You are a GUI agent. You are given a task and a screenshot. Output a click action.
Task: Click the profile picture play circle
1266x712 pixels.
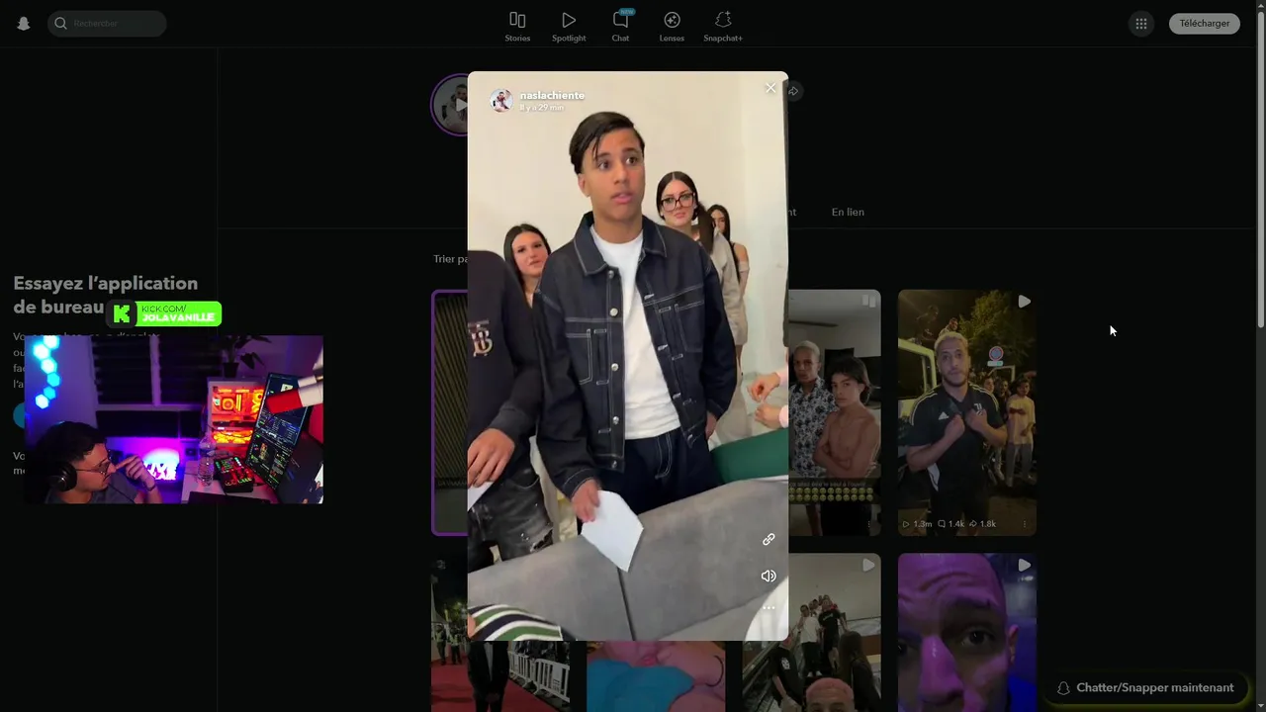[451, 104]
